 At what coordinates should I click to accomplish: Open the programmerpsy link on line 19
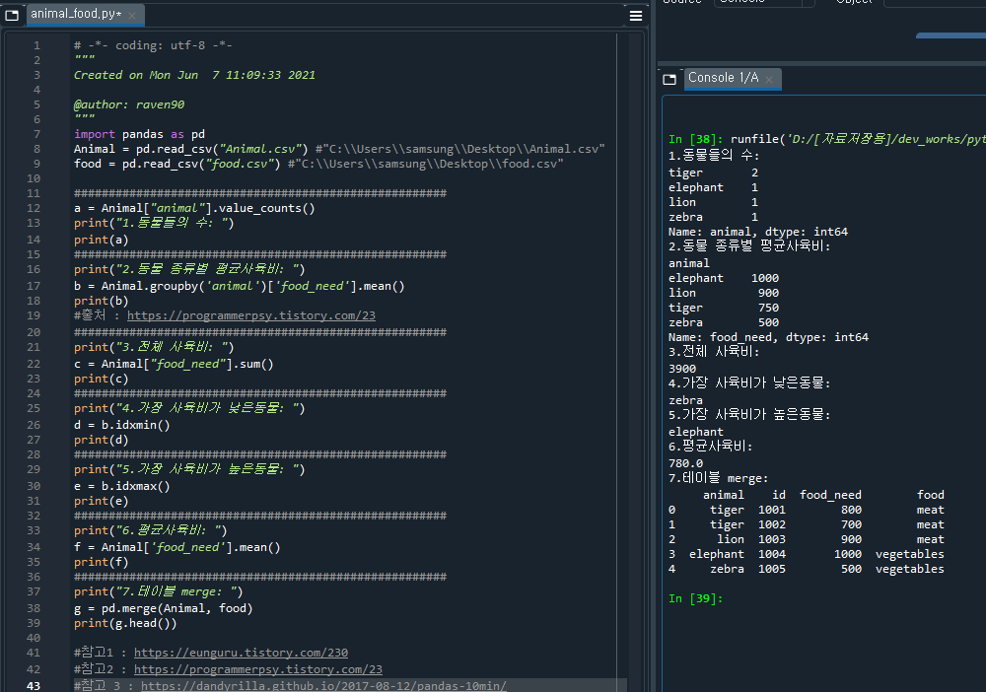tap(250, 316)
